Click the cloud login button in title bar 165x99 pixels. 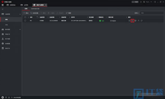coord(135,2)
